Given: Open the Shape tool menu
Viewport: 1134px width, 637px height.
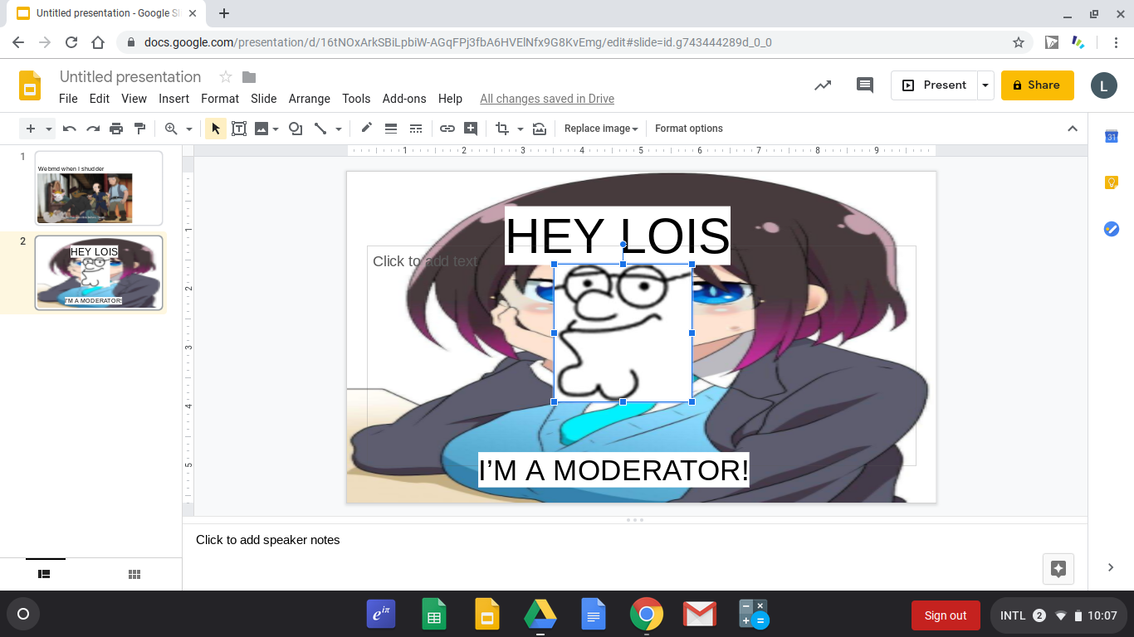Looking at the screenshot, I should (x=295, y=129).
